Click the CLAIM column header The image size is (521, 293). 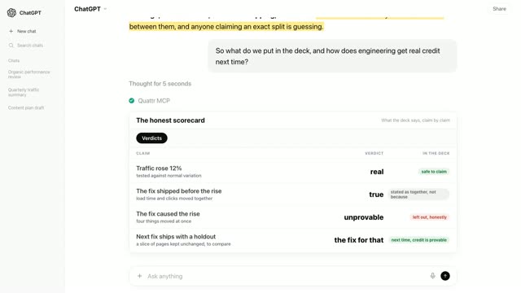pos(143,154)
